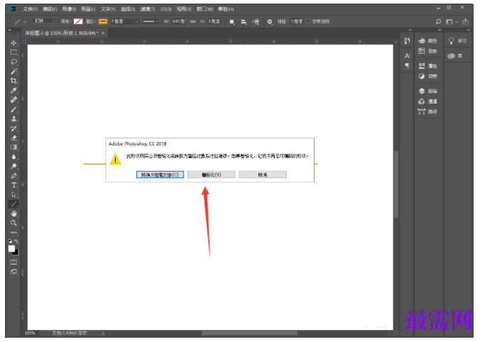Open the 滤镜(T) menu
Viewport: 485px width, 342px height.
148,9
